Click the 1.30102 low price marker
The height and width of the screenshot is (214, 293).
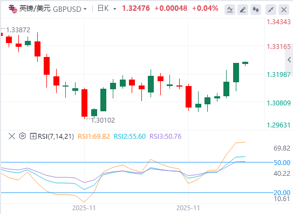pos(103,120)
